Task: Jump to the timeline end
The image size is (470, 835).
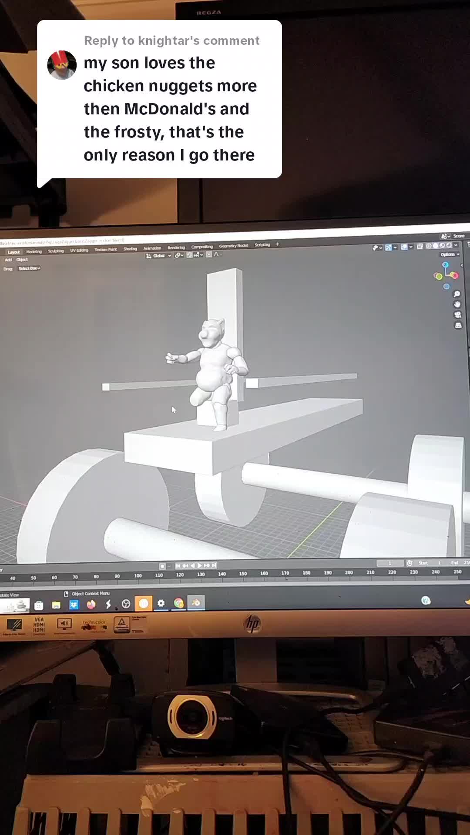Action: click(x=214, y=565)
